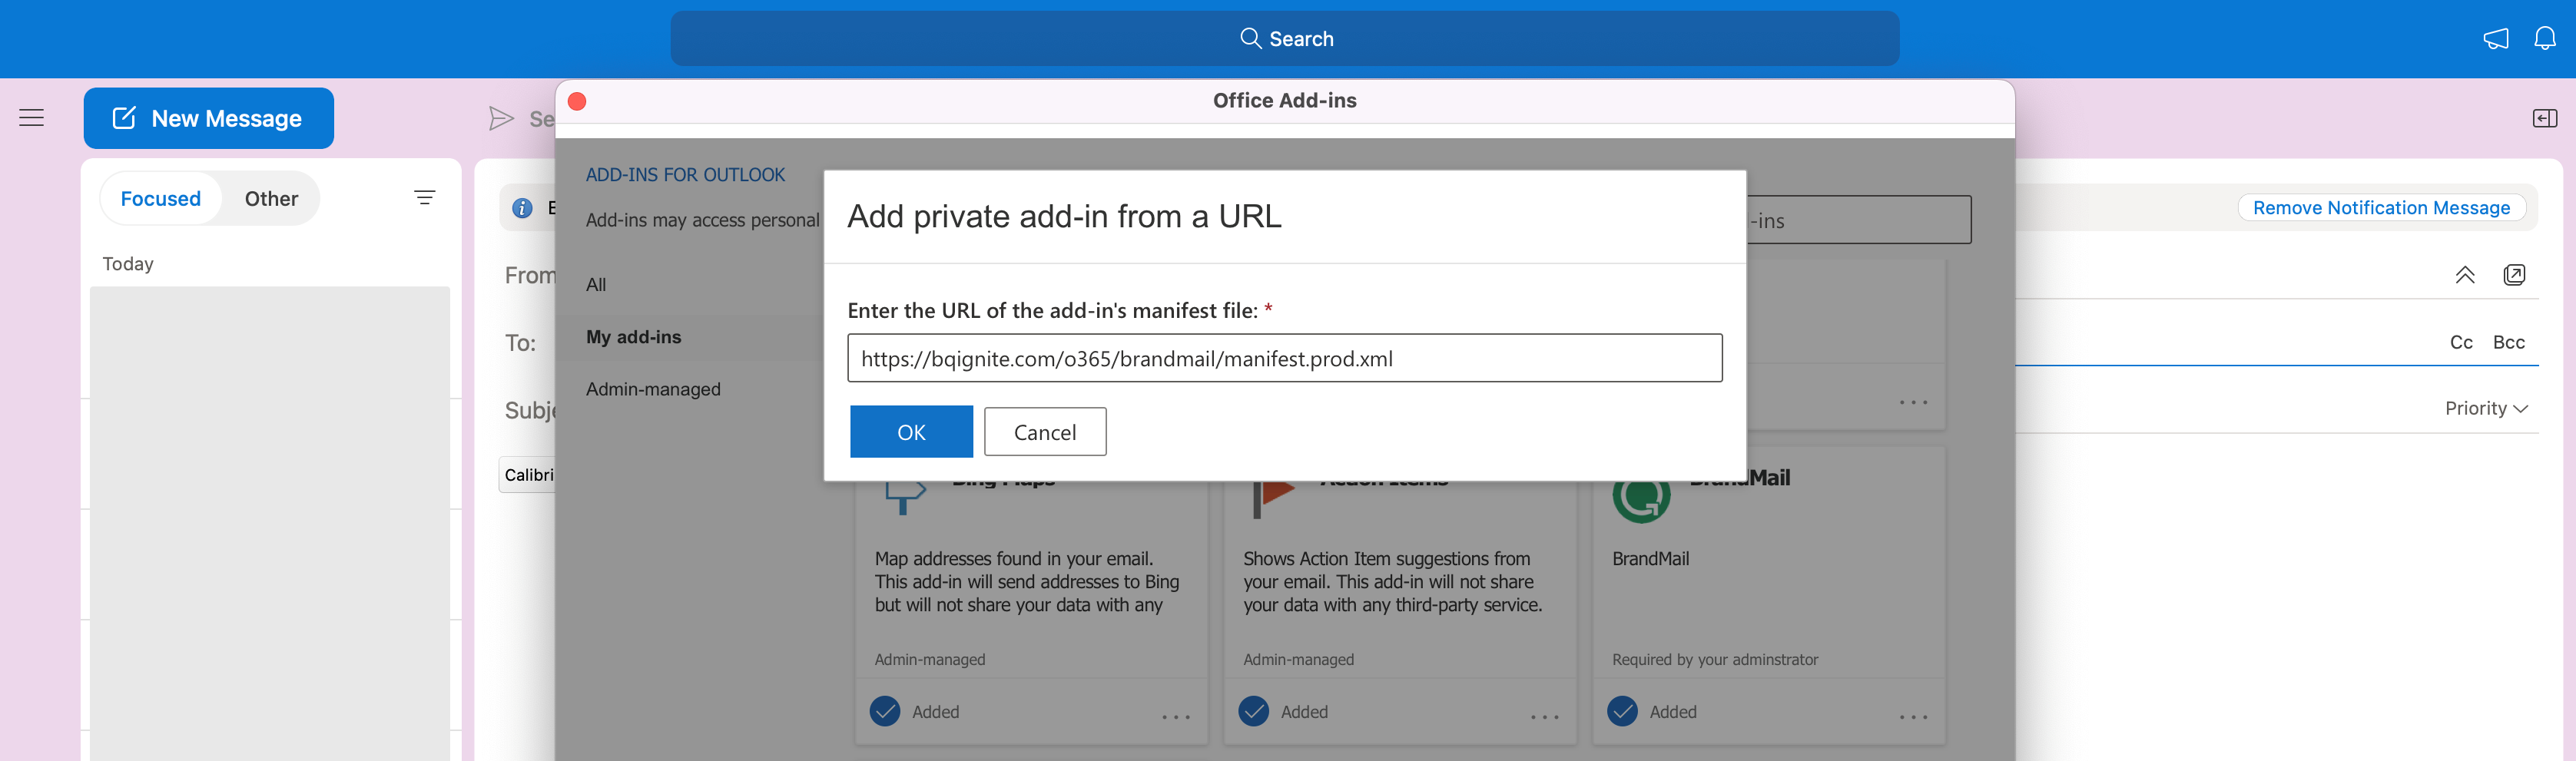The width and height of the screenshot is (2576, 761).
Task: Toggle the hamburger navigation menu
Action: (x=32, y=118)
